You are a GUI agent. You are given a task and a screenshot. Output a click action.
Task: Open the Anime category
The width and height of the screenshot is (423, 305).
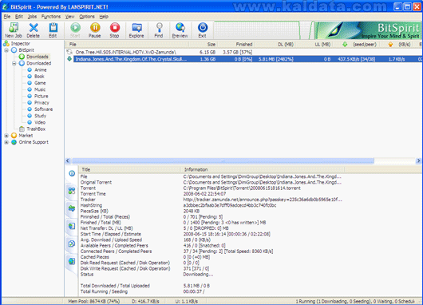pyautogui.click(x=41, y=70)
